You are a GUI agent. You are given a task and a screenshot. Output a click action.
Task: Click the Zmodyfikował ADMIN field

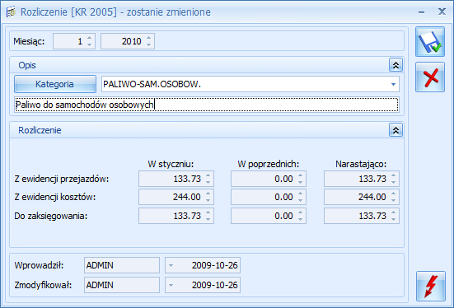tap(122, 285)
